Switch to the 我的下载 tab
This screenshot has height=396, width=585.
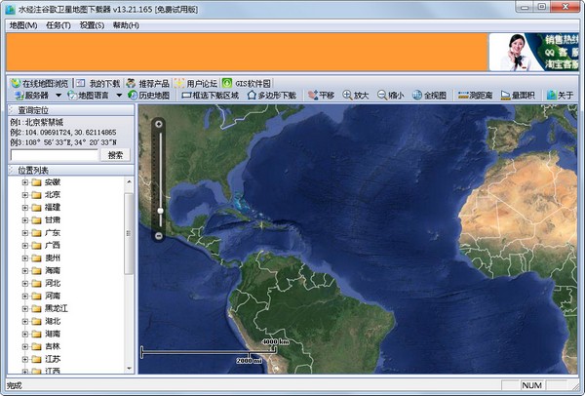pyautogui.click(x=98, y=83)
